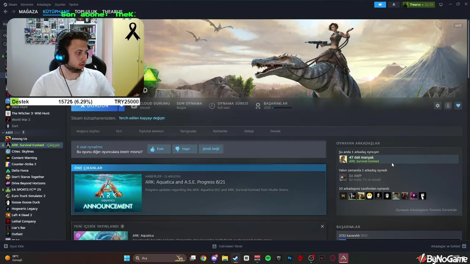Open the Tartışmalar tab
470x264 pixels.
(x=188, y=131)
